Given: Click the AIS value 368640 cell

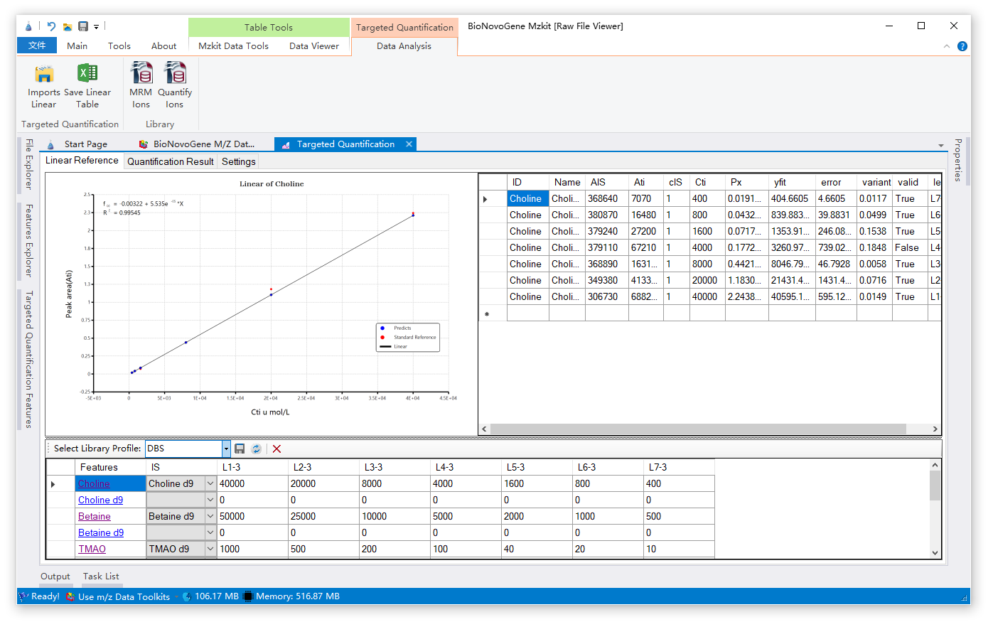Looking at the screenshot, I should click(x=606, y=198).
